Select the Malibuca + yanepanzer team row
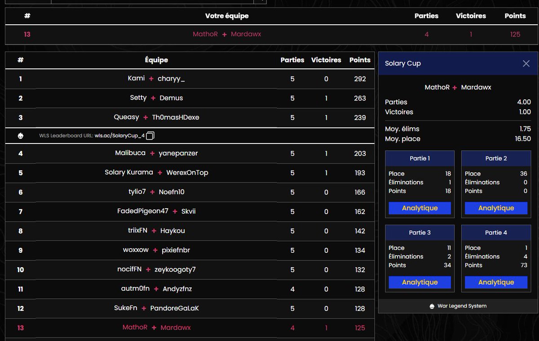The width and height of the screenshot is (539, 341). tap(190, 153)
